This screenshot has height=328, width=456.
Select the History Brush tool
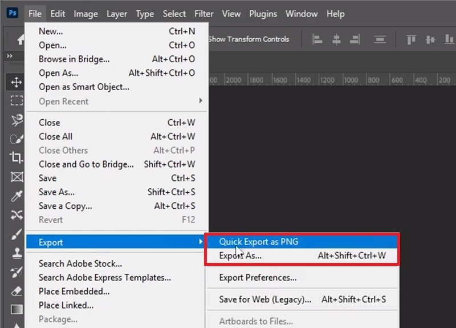coord(17,272)
